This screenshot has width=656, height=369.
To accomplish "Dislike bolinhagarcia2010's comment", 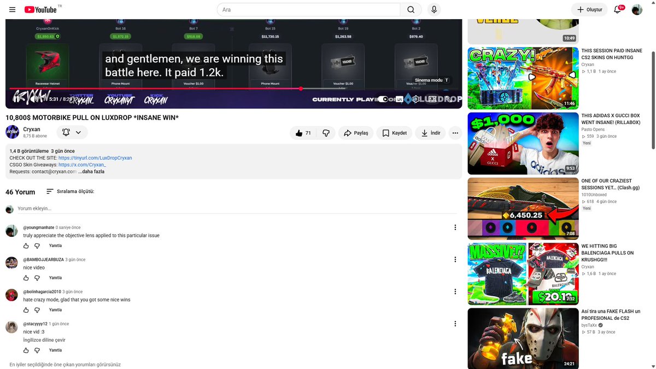I will pyautogui.click(x=37, y=310).
